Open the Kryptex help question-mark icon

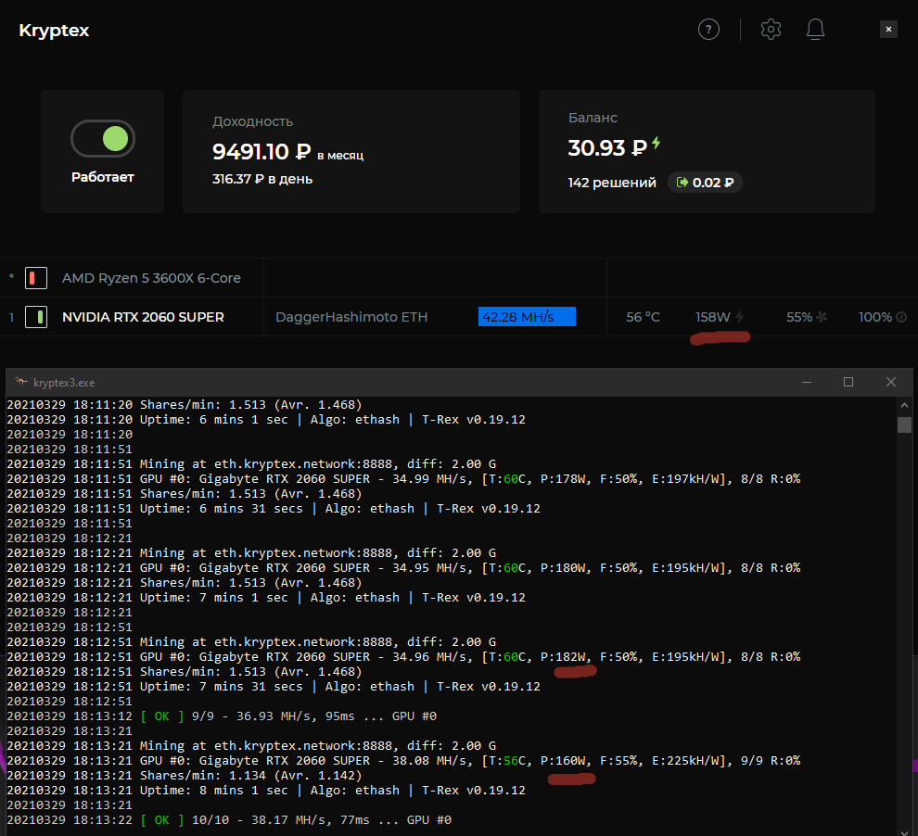[708, 30]
